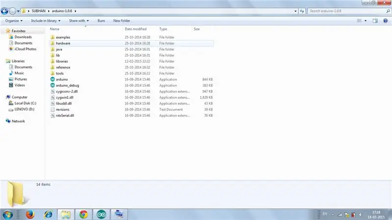Viewport: 392px width, 220px height.
Task: Select the arduino_debug application icon
Action: [52, 85]
